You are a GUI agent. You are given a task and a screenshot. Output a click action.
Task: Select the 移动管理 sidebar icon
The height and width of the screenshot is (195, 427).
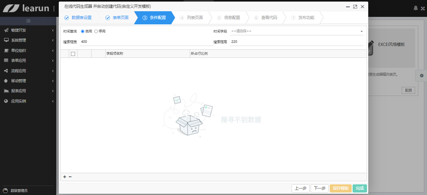point(6,81)
